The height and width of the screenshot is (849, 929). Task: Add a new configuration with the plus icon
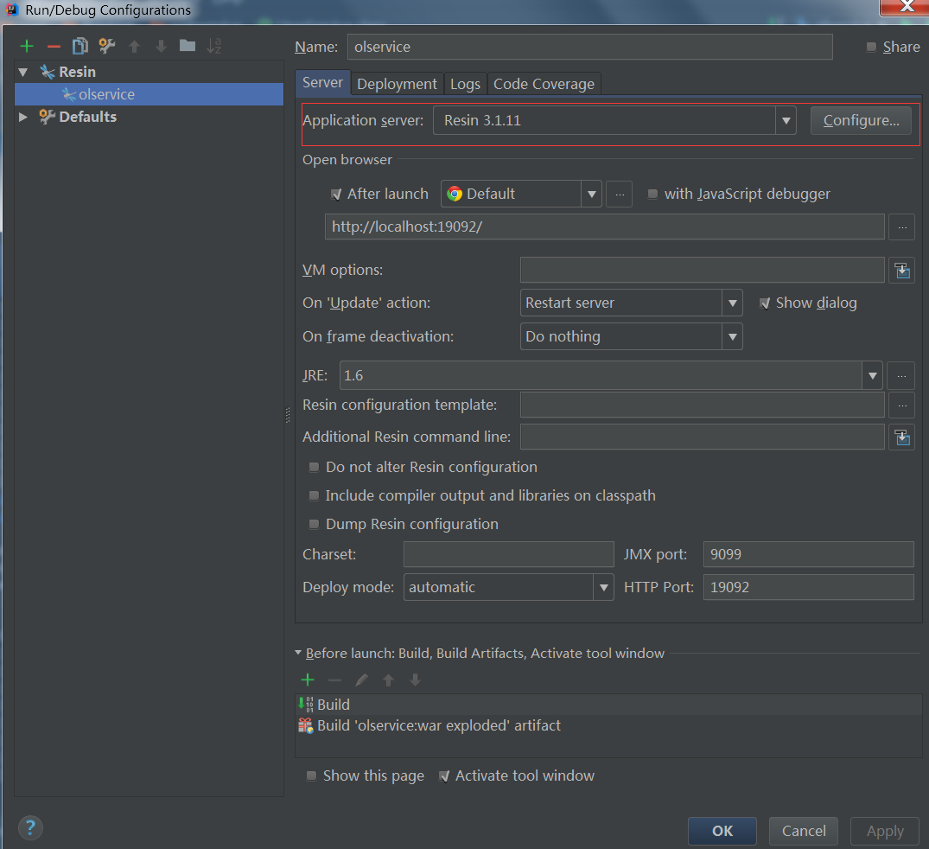pyautogui.click(x=27, y=46)
